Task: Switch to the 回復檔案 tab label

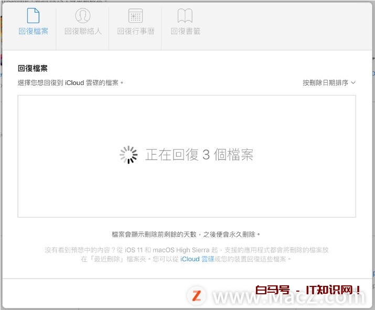Action: point(33,31)
